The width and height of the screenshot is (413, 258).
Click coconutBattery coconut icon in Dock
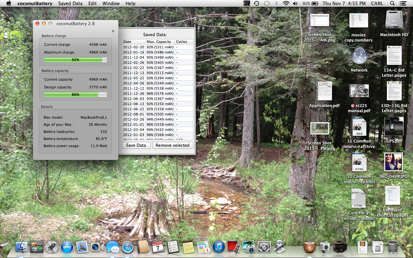[x=310, y=247]
